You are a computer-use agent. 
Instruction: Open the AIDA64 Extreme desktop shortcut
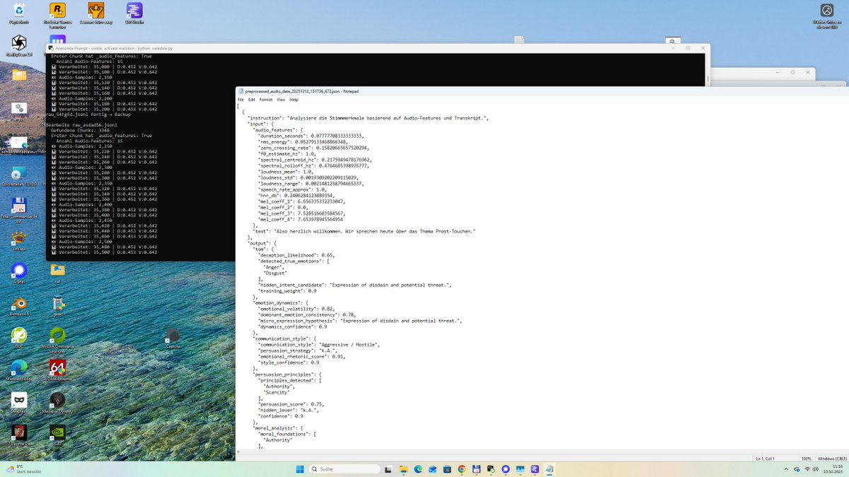tap(58, 371)
